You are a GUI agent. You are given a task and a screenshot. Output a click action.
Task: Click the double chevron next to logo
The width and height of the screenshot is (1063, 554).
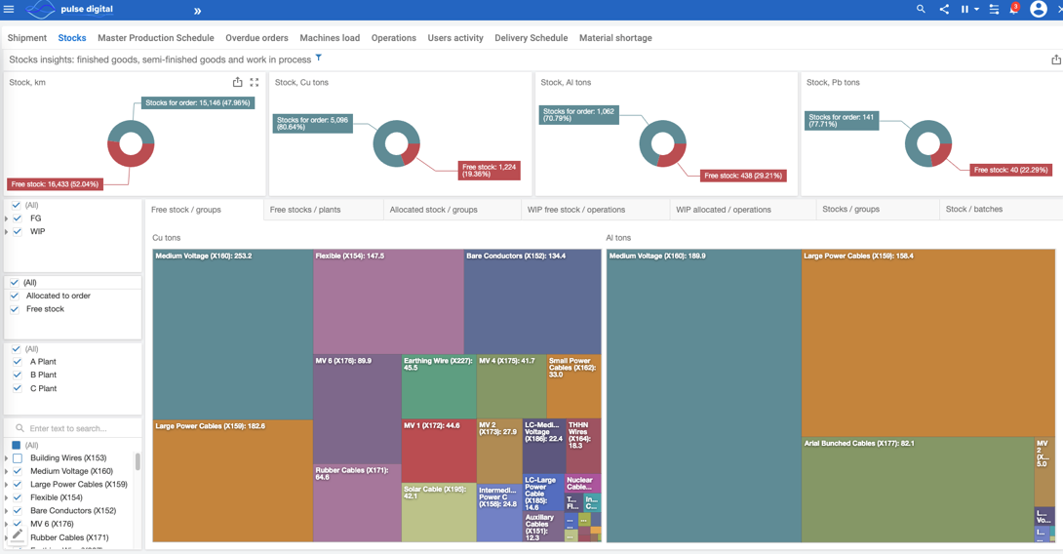pos(197,11)
